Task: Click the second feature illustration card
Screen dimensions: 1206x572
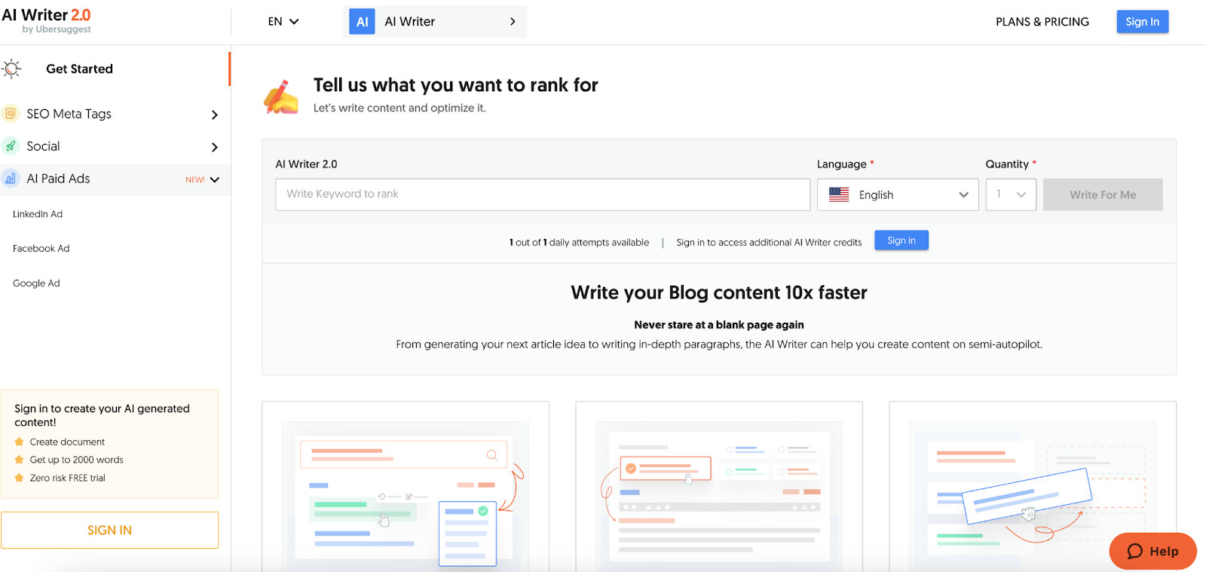Action: (719, 486)
